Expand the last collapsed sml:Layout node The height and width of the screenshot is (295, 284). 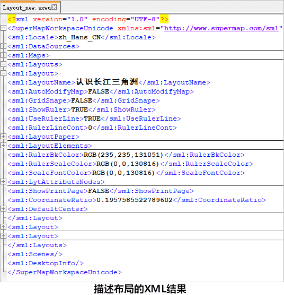[x=3, y=236]
